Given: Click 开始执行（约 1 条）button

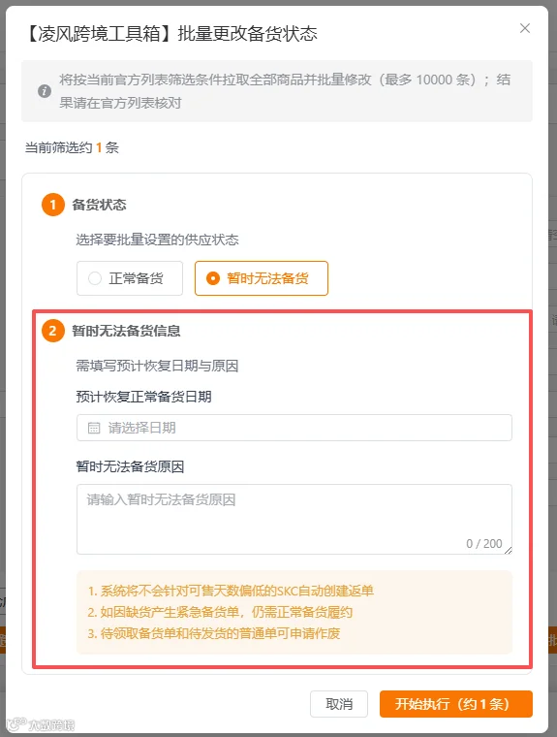Looking at the screenshot, I should click(455, 704).
